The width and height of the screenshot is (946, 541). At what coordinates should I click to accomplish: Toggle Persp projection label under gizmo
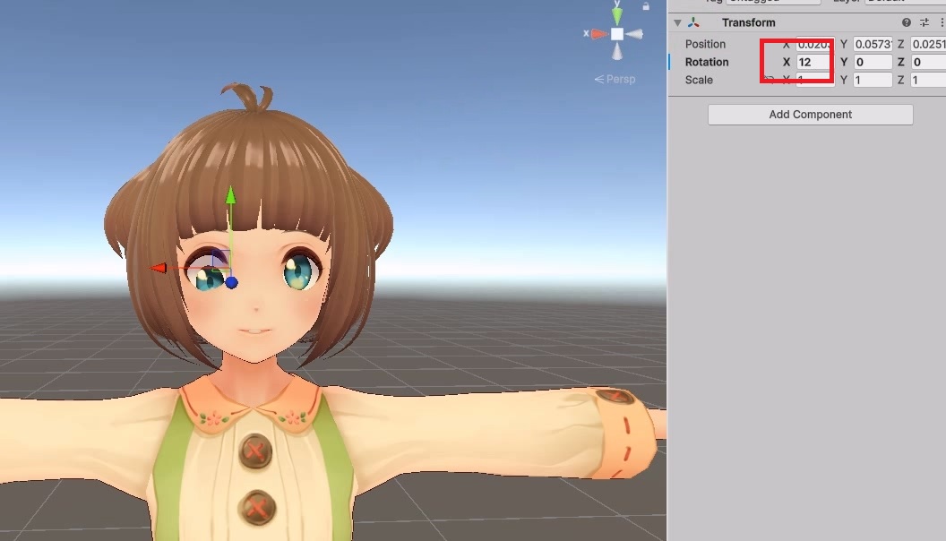(615, 79)
